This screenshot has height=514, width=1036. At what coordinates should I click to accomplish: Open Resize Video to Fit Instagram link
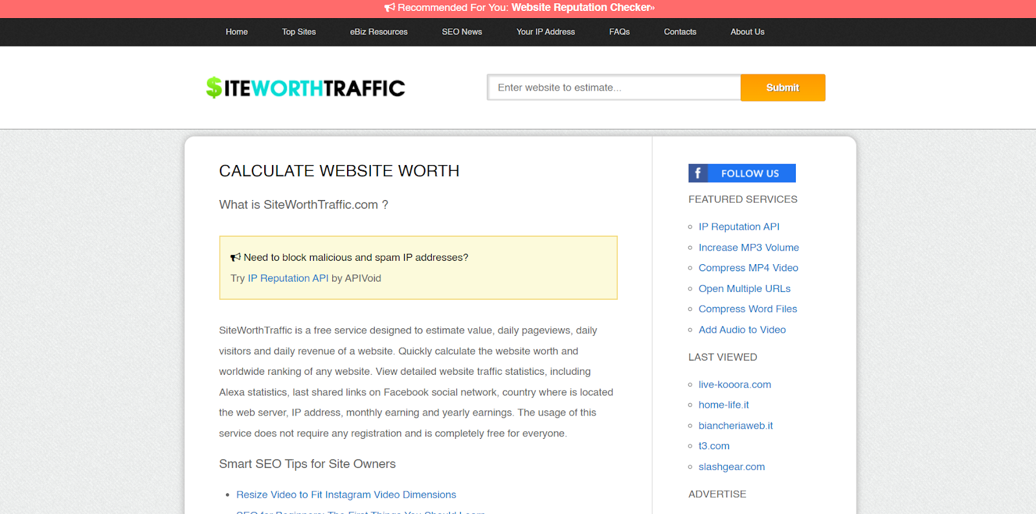coord(346,495)
